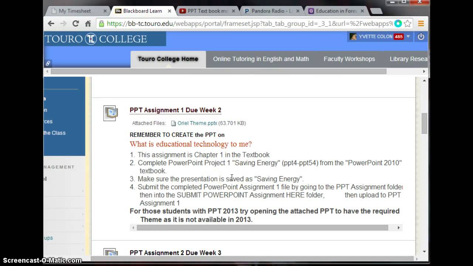Select Touro College Home tab
The height and width of the screenshot is (266, 473).
(168, 59)
